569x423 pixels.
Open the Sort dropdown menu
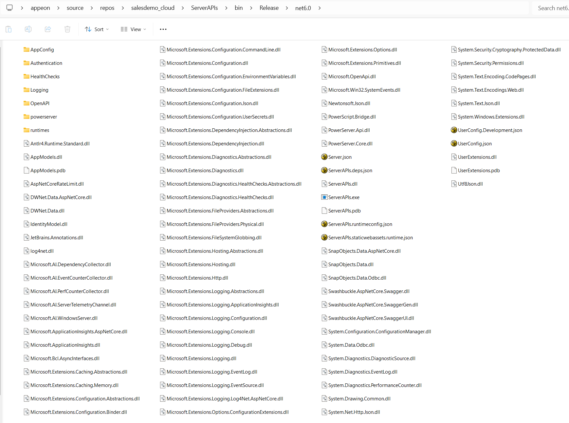(x=97, y=29)
